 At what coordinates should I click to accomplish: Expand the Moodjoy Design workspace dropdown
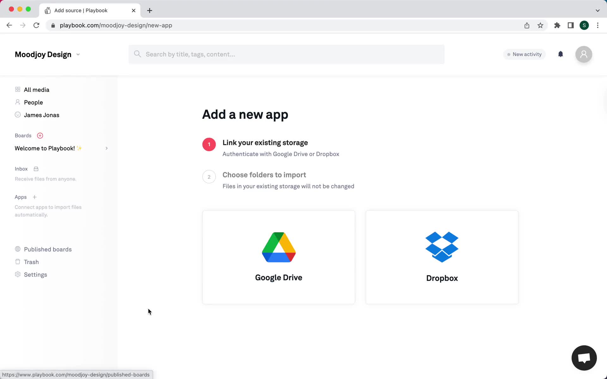tap(78, 55)
